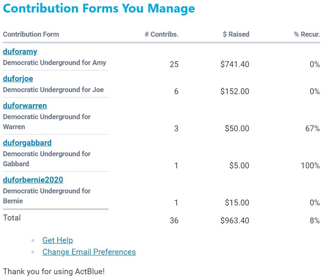Open Change Email Preferences link

pos(89,252)
